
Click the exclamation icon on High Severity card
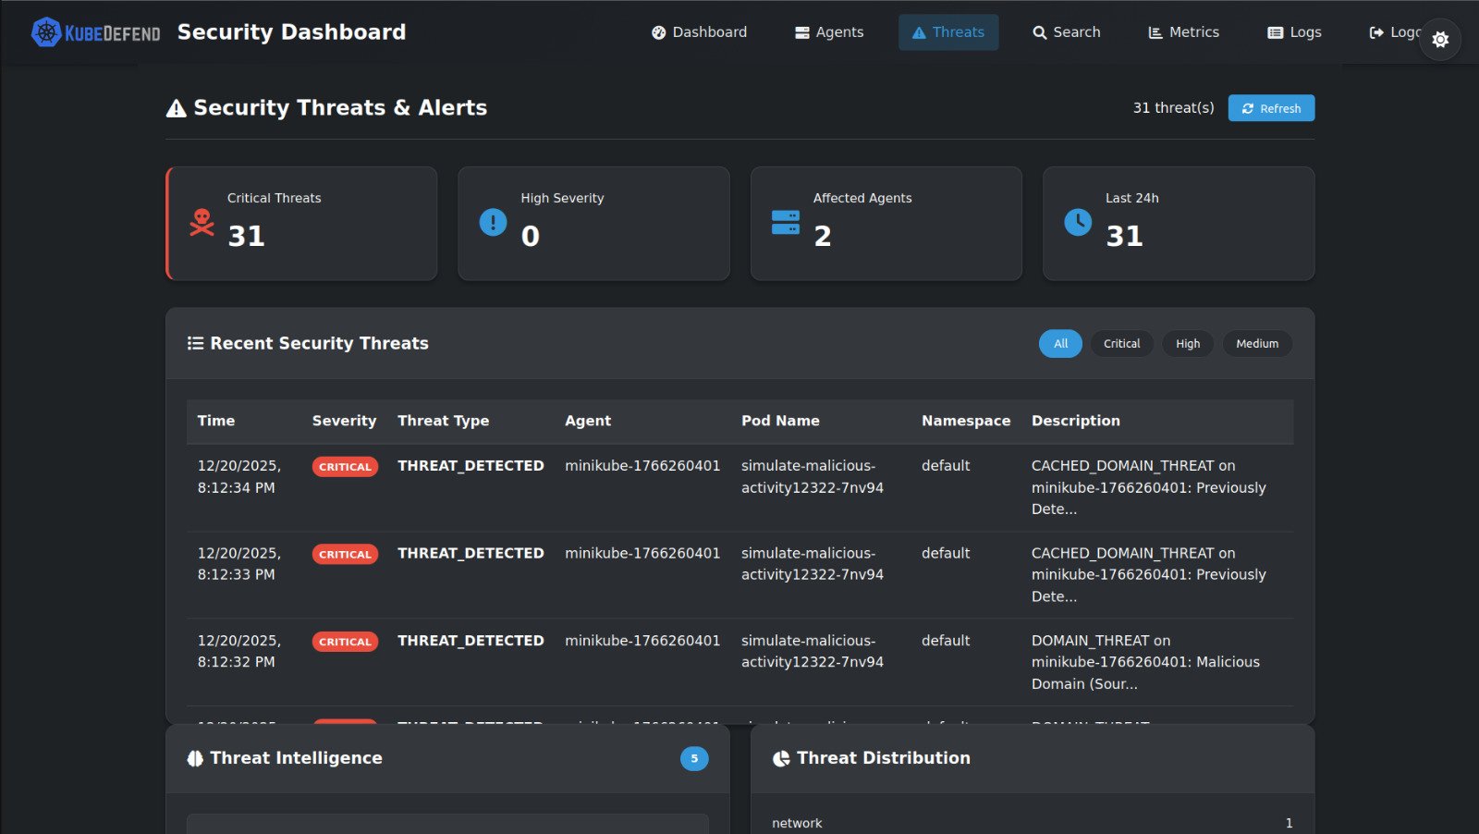pyautogui.click(x=493, y=223)
